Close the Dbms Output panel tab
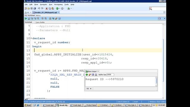 coord(98,71)
